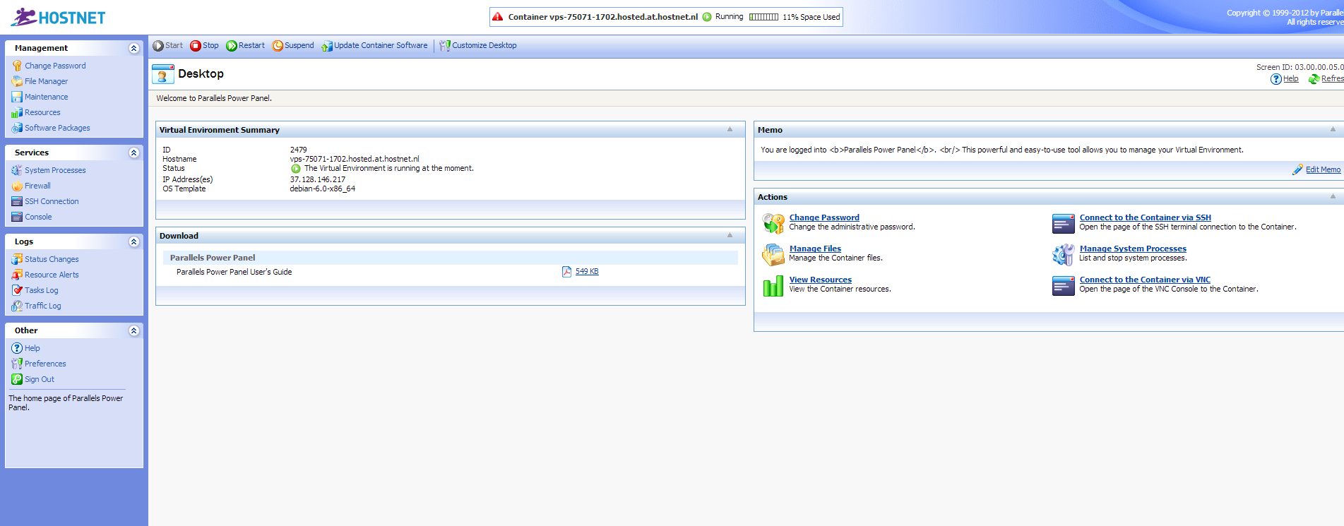Collapse the Services sidebar section
Image resolution: width=1344 pixels, height=526 pixels.
[133, 153]
